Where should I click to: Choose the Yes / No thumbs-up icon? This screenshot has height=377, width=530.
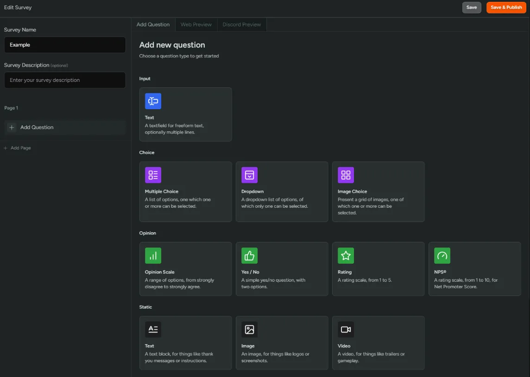(249, 256)
